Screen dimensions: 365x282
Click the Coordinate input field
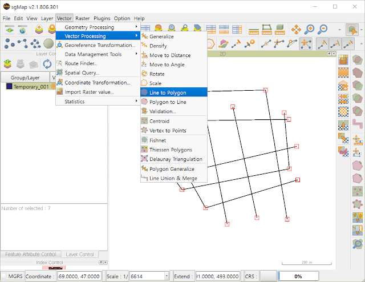(79, 276)
